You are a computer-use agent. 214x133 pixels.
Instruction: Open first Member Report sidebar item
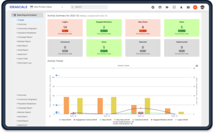24,41
